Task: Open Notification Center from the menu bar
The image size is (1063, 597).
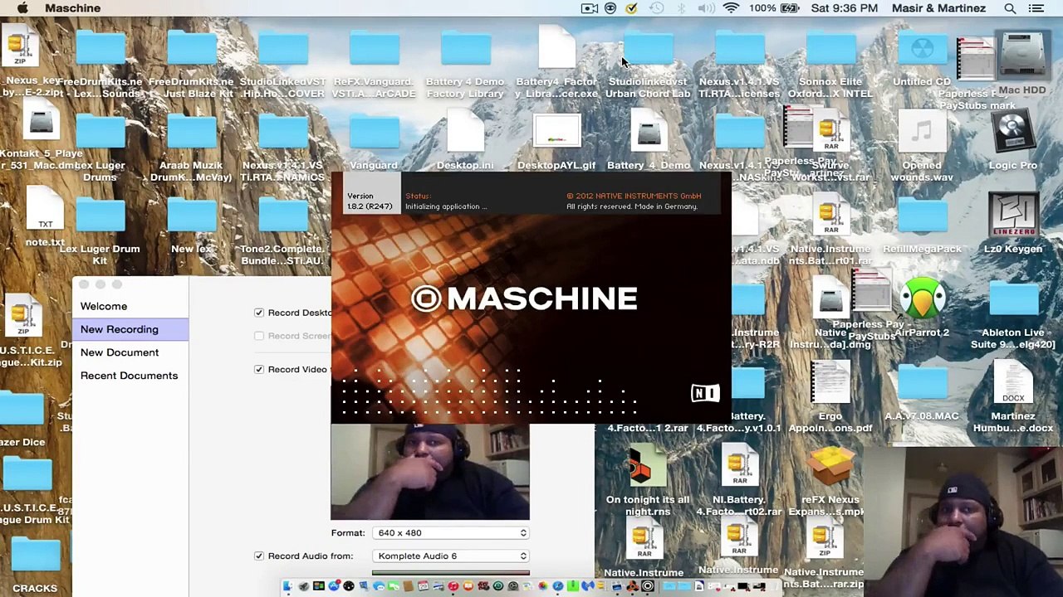Action: point(1036,8)
